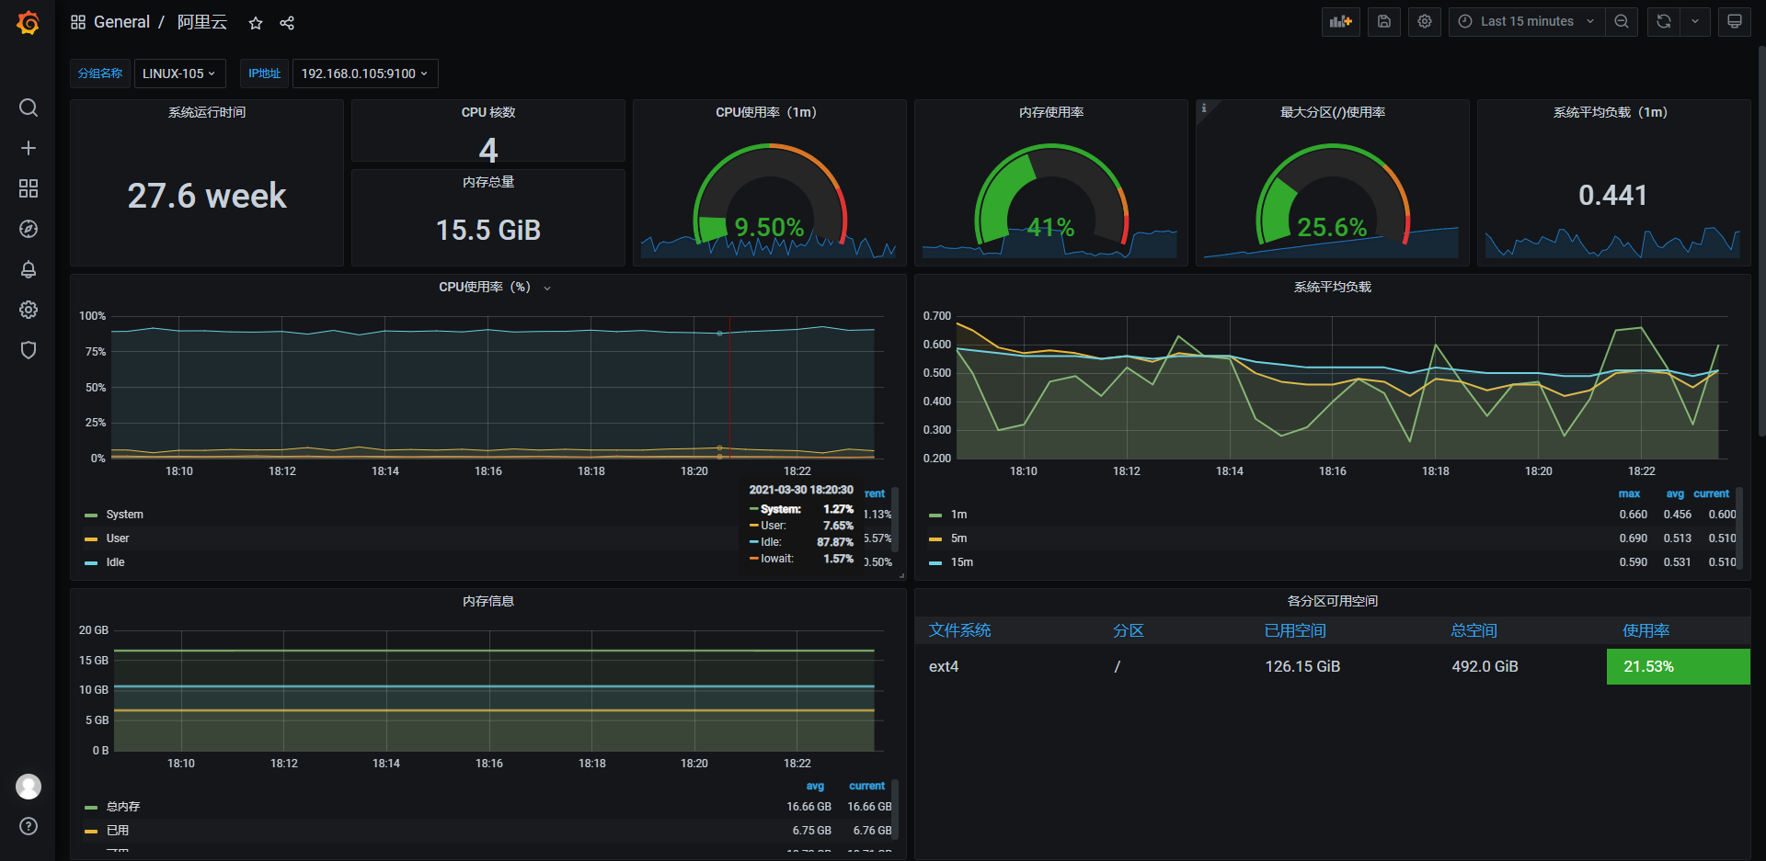Star the 阿里云 dashboard

[256, 23]
